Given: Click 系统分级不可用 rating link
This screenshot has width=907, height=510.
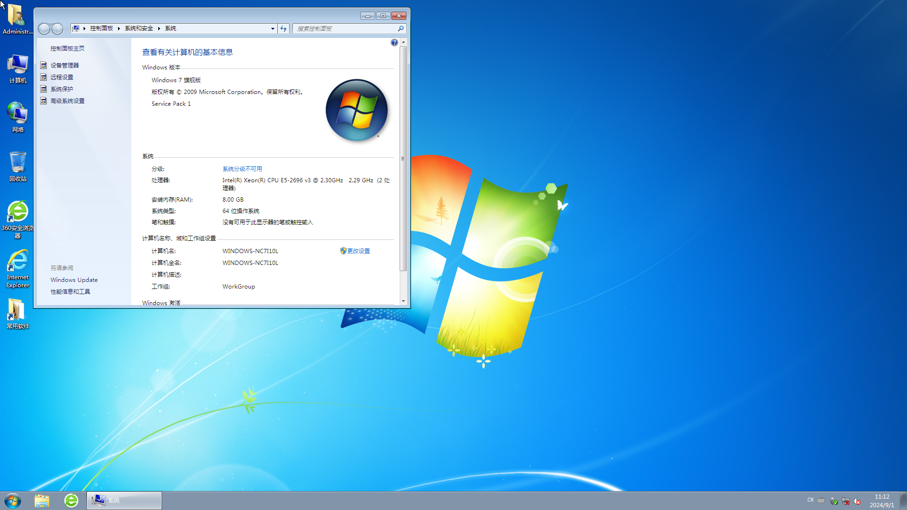Looking at the screenshot, I should tap(242, 169).
